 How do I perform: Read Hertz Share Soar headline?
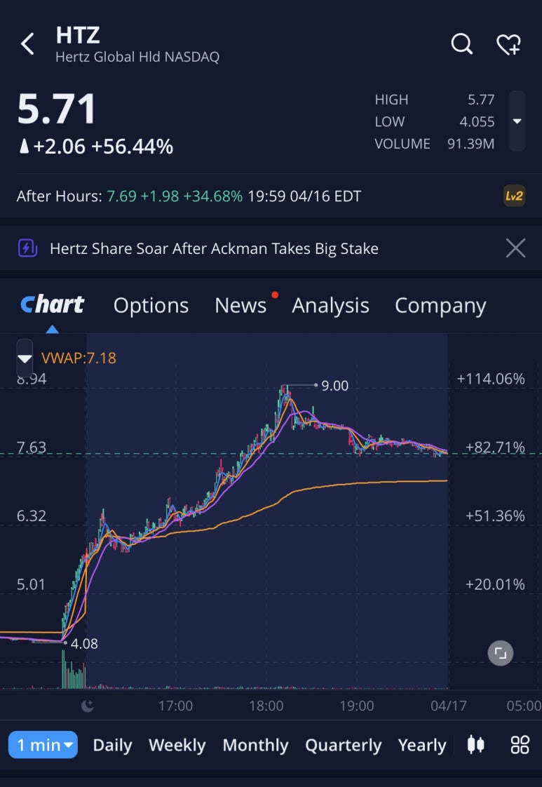point(215,248)
